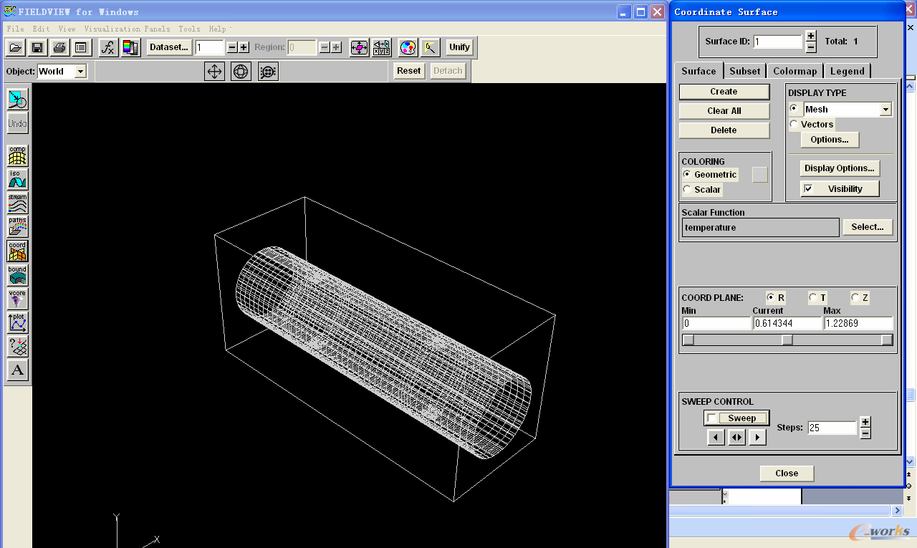Screen dimensions: 917x548
Task: Open the Iso-surface tool in left toolbar
Action: pos(17,179)
